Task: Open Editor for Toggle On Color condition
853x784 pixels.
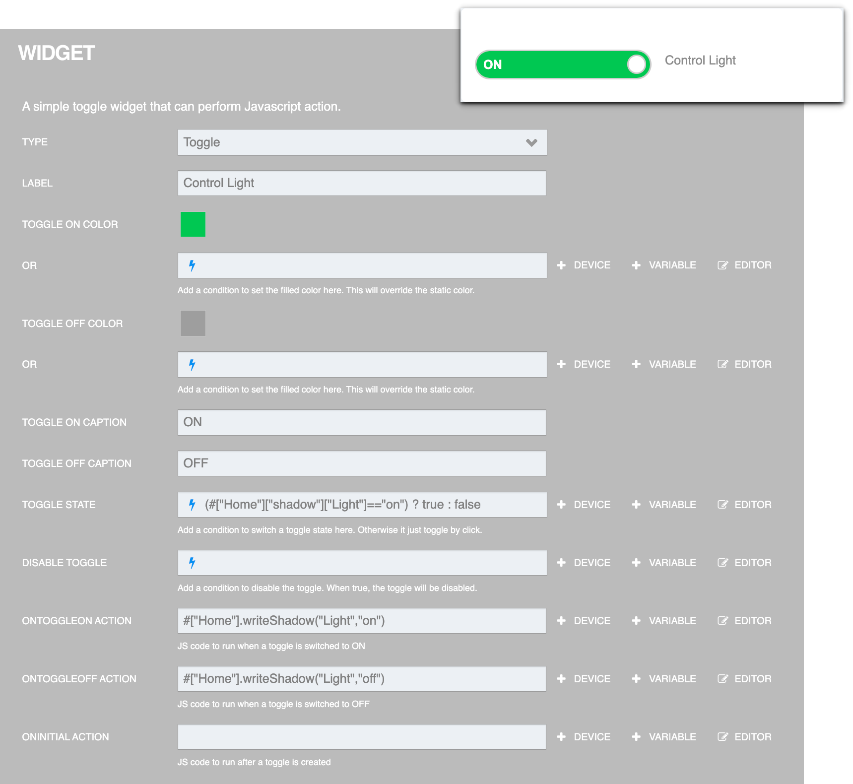Action: [x=744, y=265]
